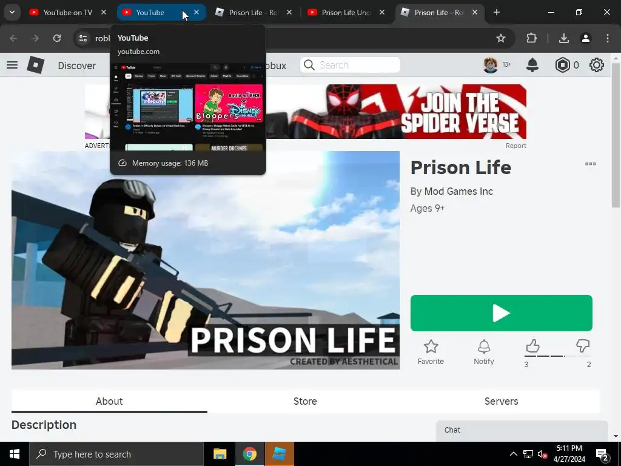Open Action Center notifications icon

(x=602, y=455)
